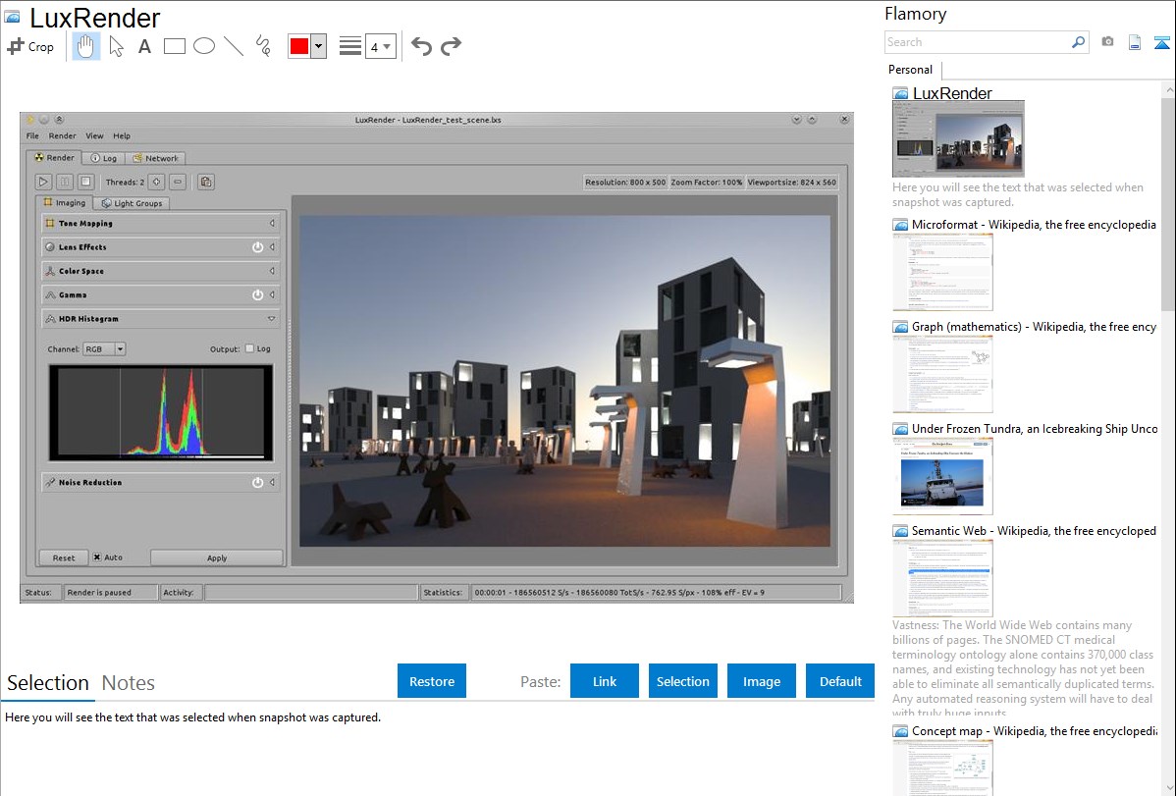Click the pause render button
Viewport: 1176px width, 796px height.
[x=65, y=182]
